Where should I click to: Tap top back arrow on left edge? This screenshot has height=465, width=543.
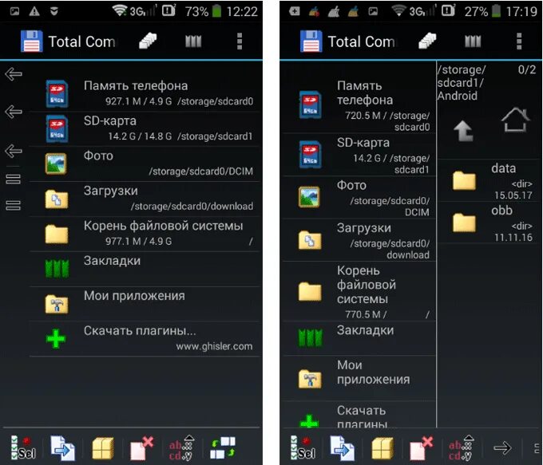pyautogui.click(x=14, y=73)
